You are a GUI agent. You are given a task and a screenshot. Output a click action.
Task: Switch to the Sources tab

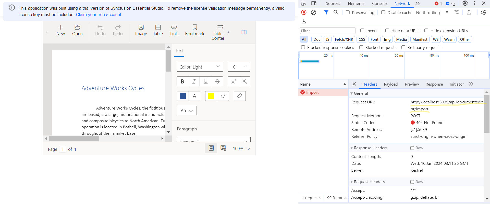333,3
